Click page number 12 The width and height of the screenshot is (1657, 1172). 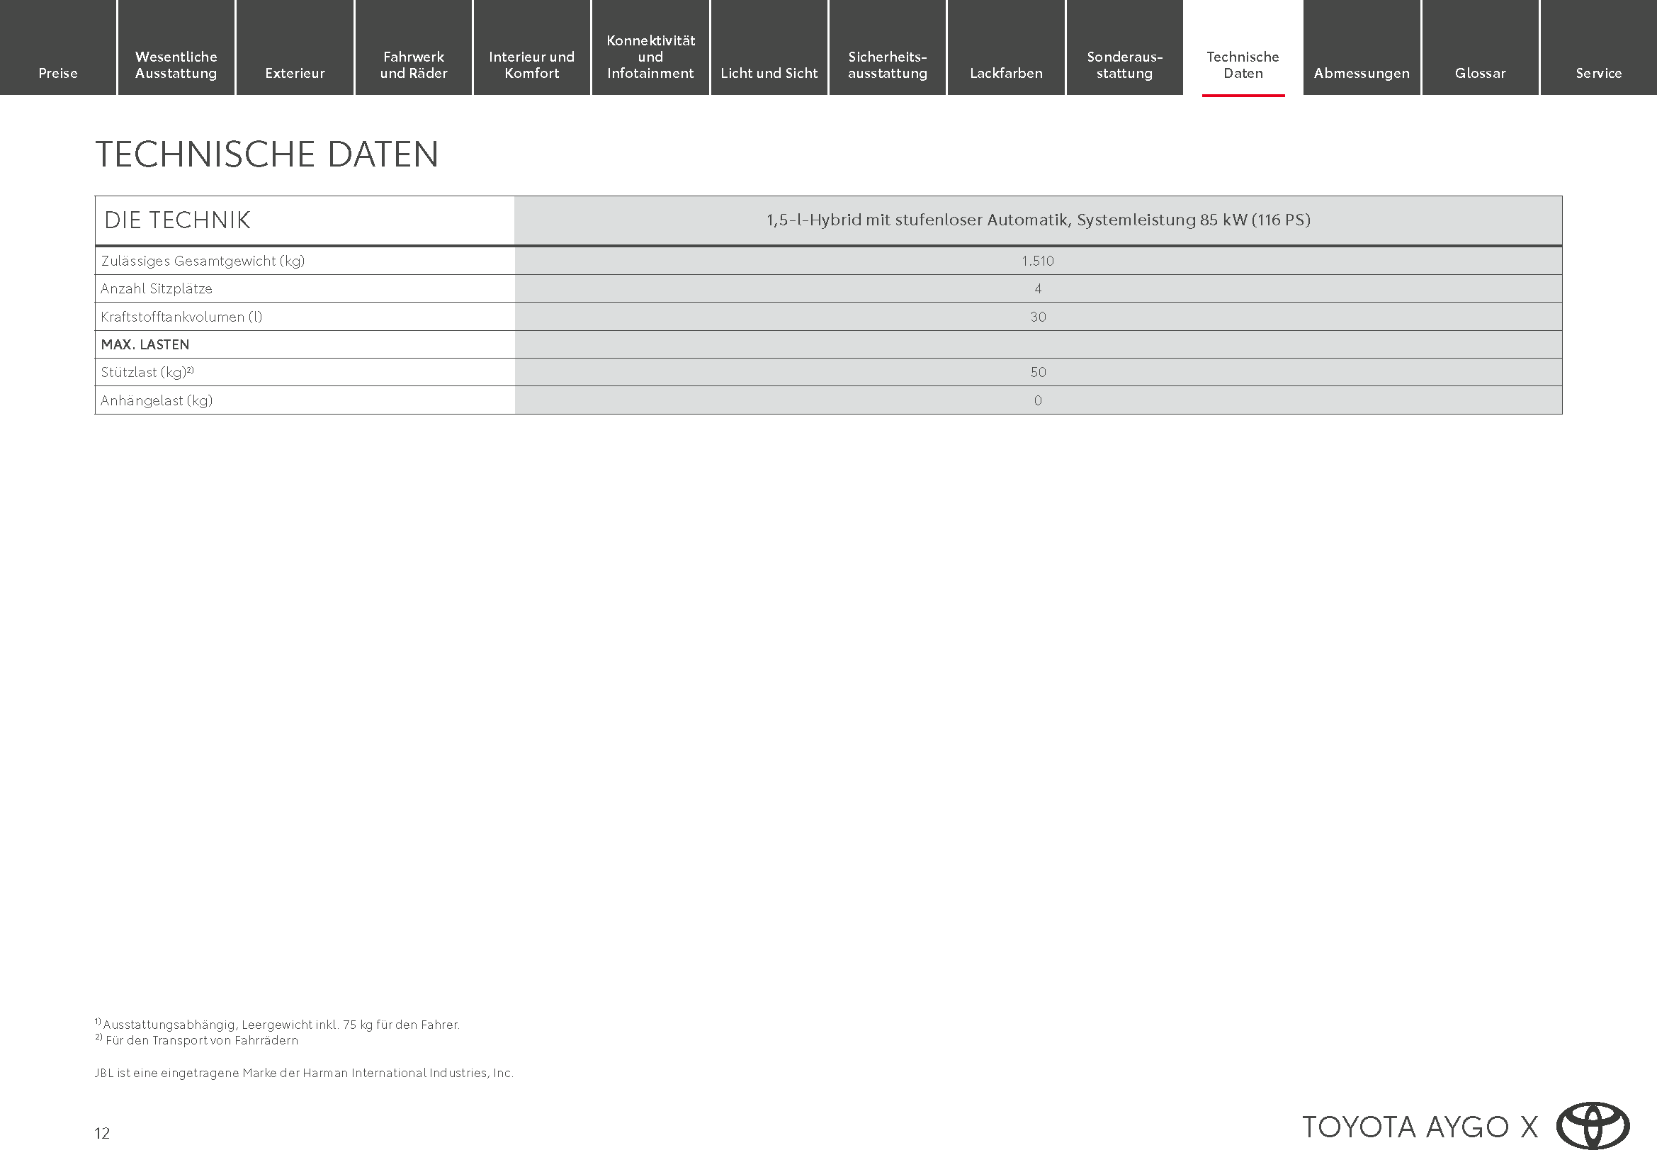(x=102, y=1133)
